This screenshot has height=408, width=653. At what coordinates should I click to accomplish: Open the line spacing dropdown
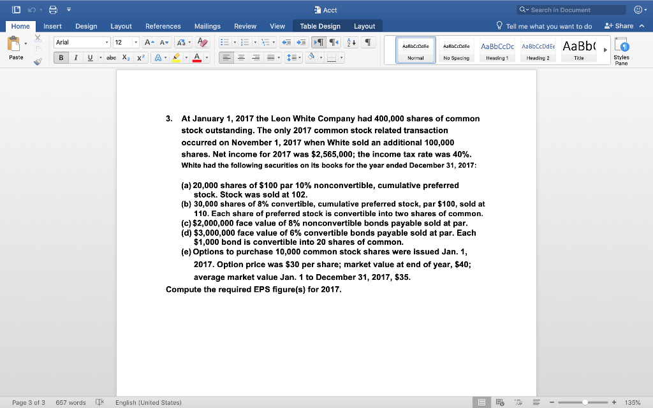coord(300,57)
